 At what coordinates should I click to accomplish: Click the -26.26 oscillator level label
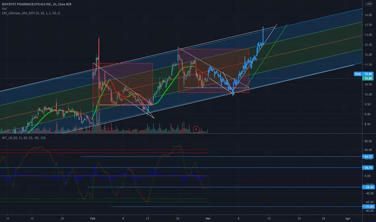368,187
